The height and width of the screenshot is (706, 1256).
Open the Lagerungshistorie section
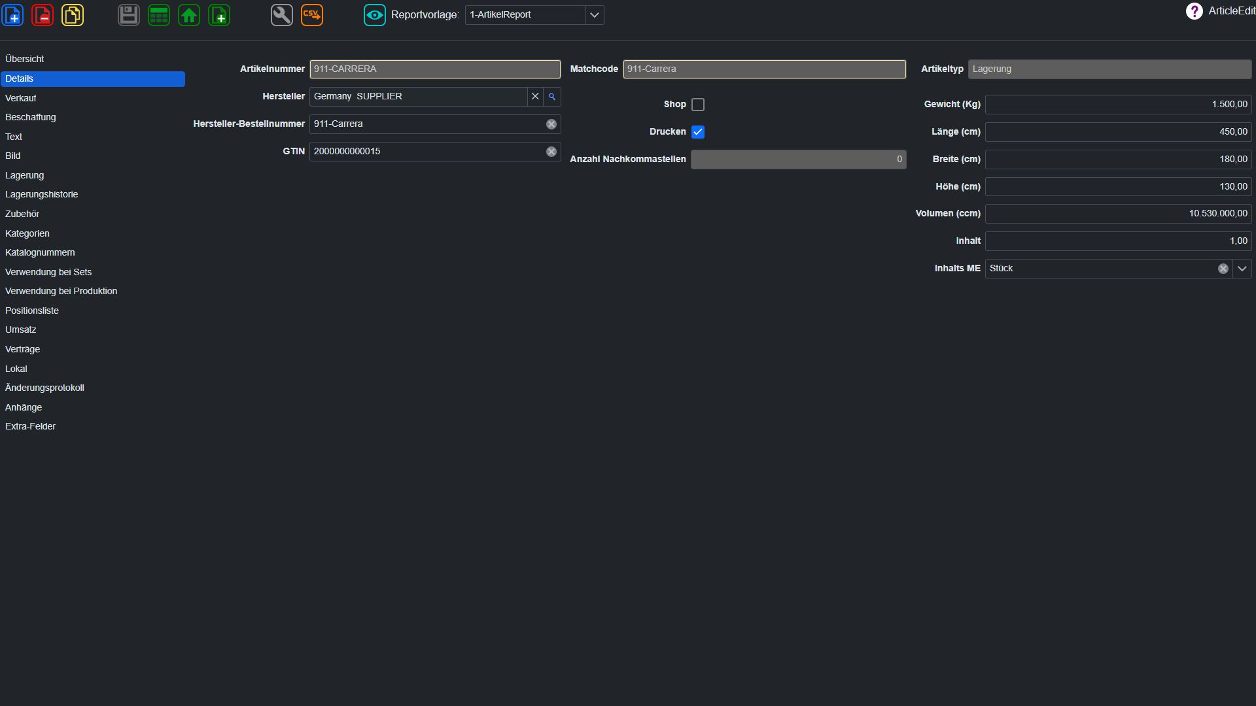93,195
